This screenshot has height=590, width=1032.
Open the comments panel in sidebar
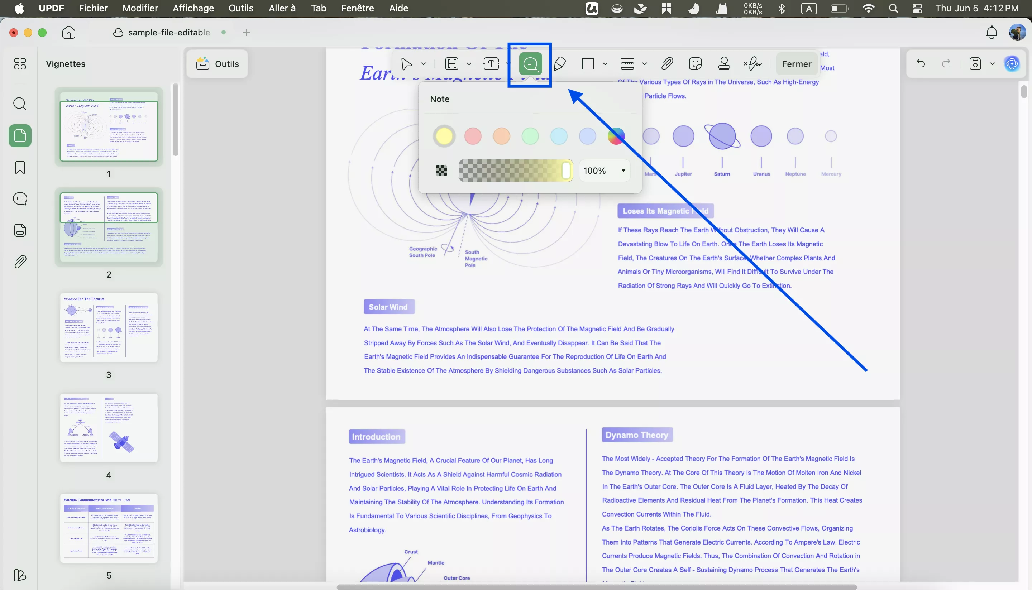click(x=20, y=198)
